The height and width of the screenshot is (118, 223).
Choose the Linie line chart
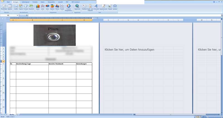[43, 8]
